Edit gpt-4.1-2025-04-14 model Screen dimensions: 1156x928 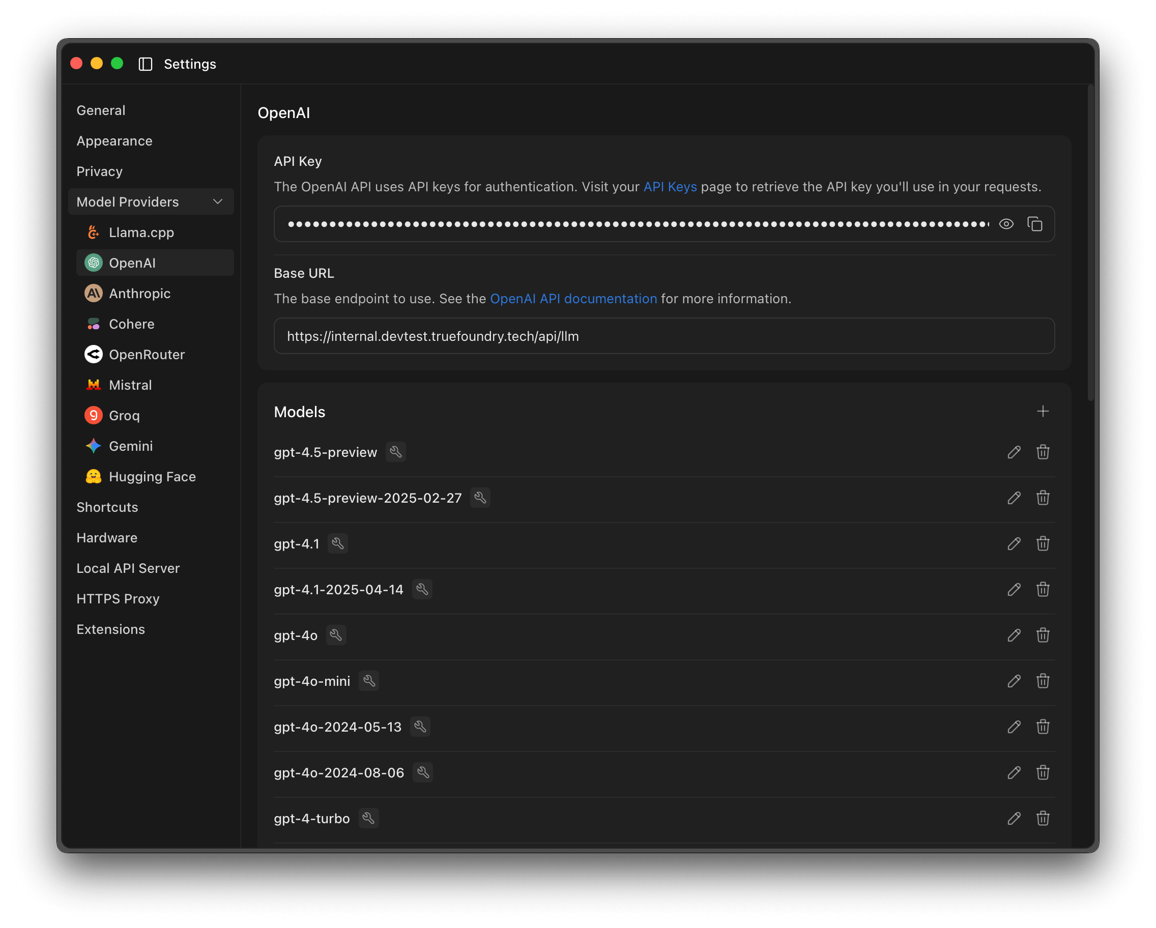coord(1014,589)
